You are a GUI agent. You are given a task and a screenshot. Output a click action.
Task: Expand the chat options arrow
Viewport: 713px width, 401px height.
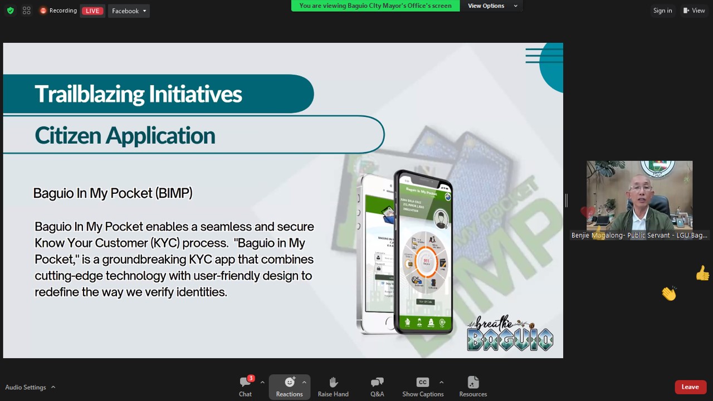[262, 382]
